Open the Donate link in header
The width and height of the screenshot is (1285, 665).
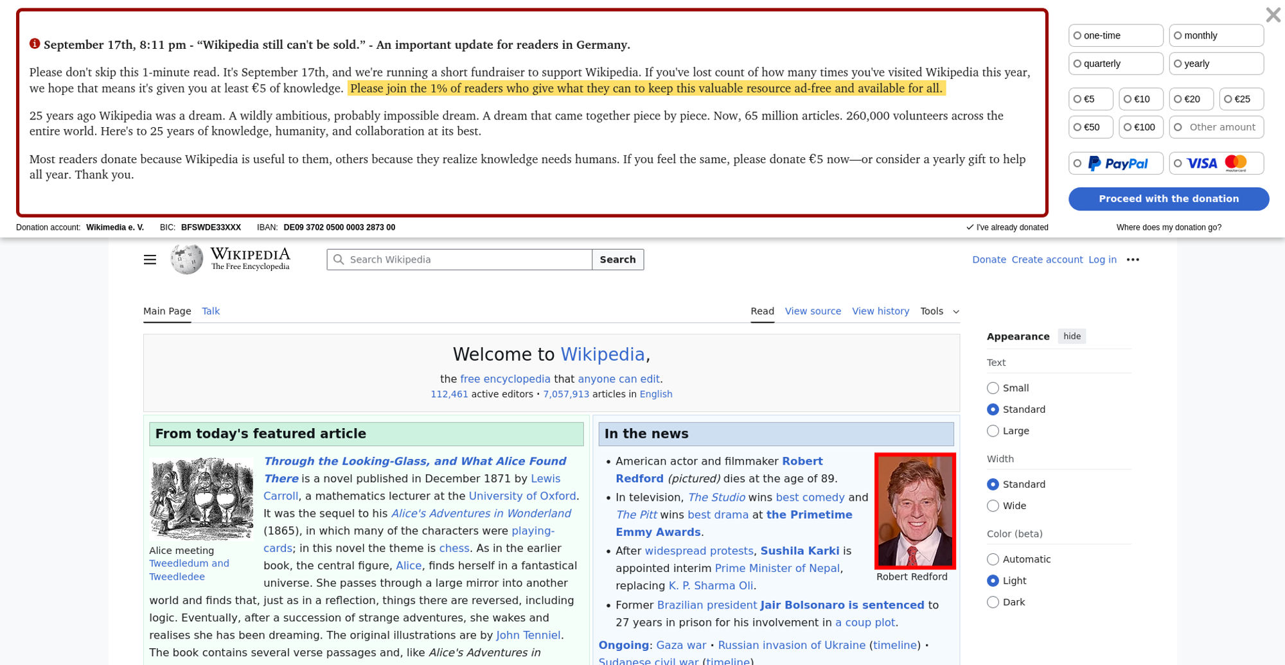[x=989, y=259]
